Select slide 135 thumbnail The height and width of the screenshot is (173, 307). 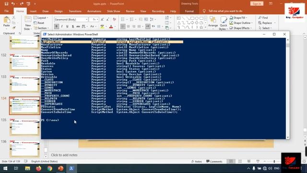coord(24,127)
